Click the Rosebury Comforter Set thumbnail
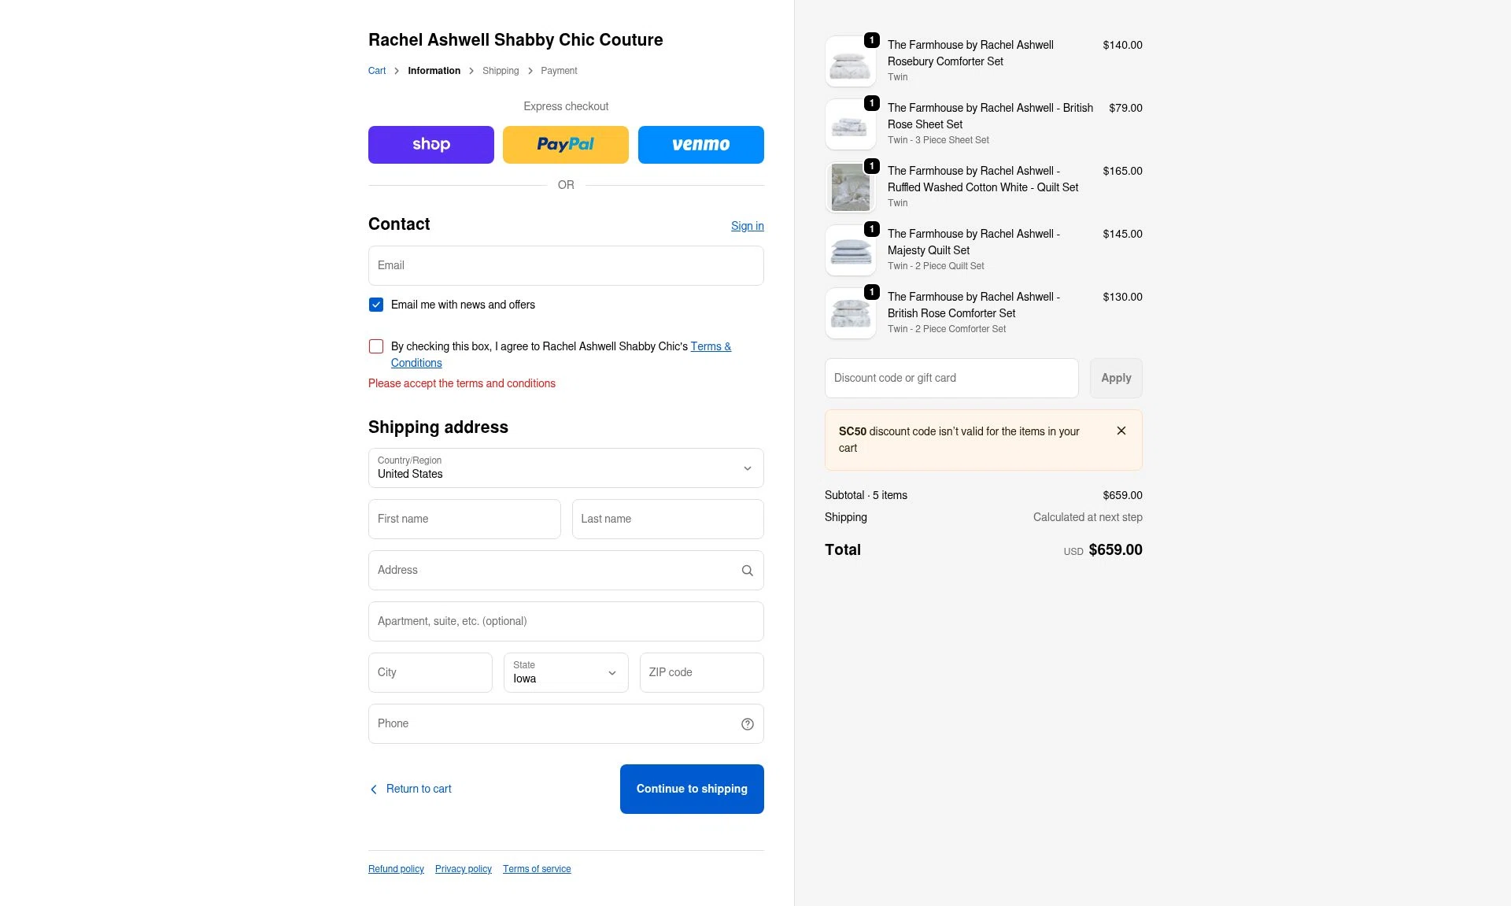The image size is (1511, 906). [850, 62]
